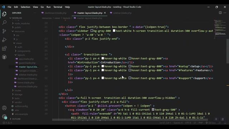Open the Accounts menu icon

(x=4, y=108)
